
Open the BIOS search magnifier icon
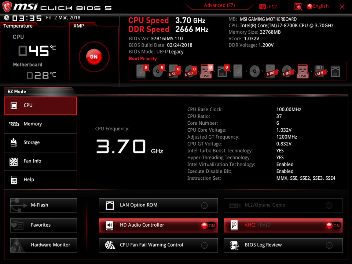(x=298, y=7)
